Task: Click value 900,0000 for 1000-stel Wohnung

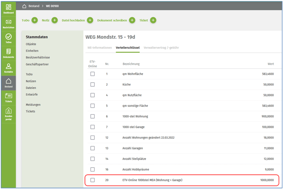Action: (x=268, y=116)
